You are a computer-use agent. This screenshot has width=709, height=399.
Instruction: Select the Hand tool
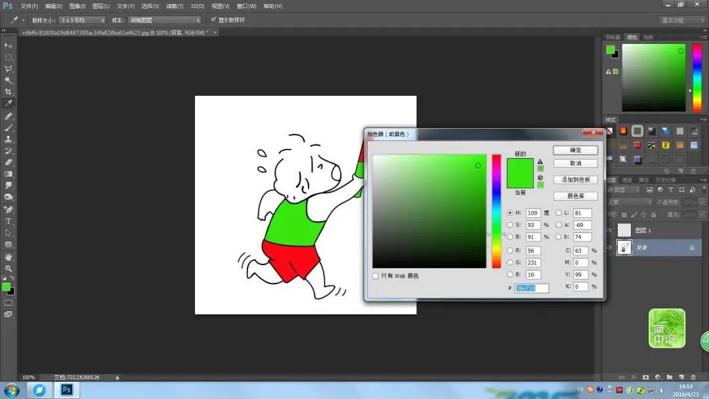pyautogui.click(x=8, y=257)
